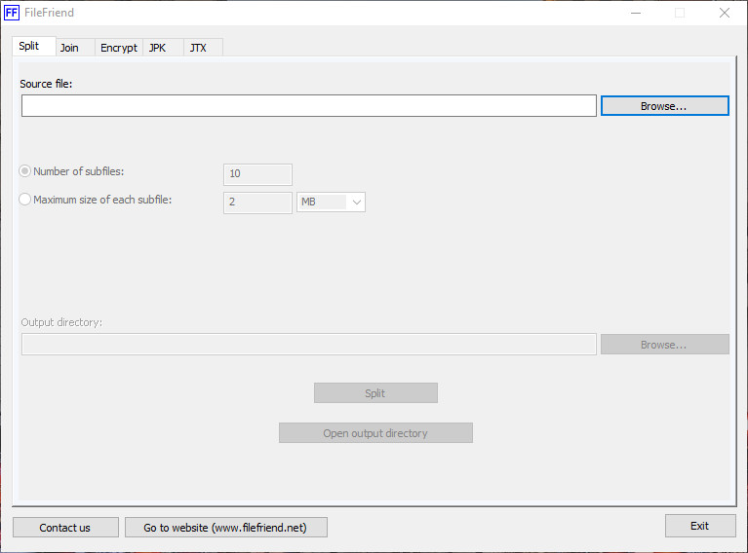Select the JTX tab
The image size is (748, 553).
pos(203,48)
